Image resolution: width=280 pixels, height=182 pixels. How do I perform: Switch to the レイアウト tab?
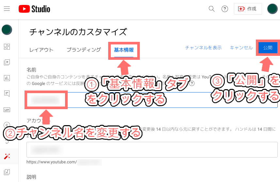41,50
